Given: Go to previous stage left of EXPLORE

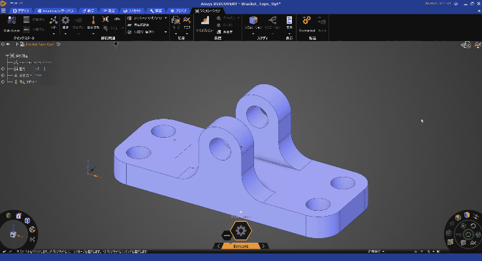Looking at the screenshot, I should (219, 246).
